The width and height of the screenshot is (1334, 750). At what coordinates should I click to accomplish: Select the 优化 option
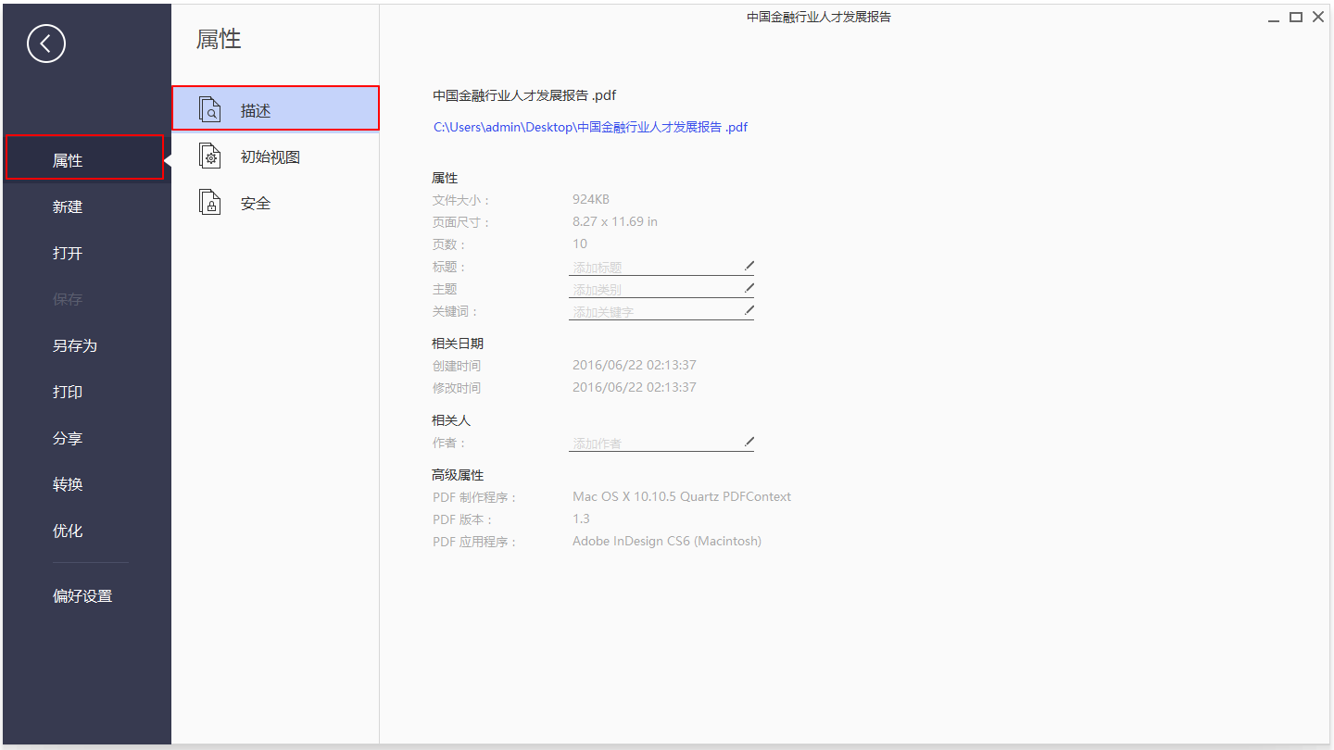pyautogui.click(x=68, y=531)
